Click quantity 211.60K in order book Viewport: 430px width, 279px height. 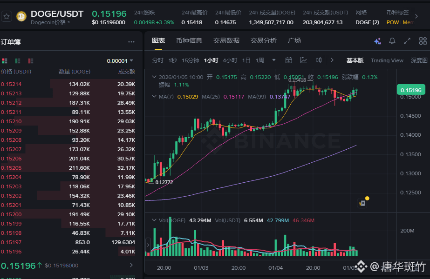pos(79,168)
